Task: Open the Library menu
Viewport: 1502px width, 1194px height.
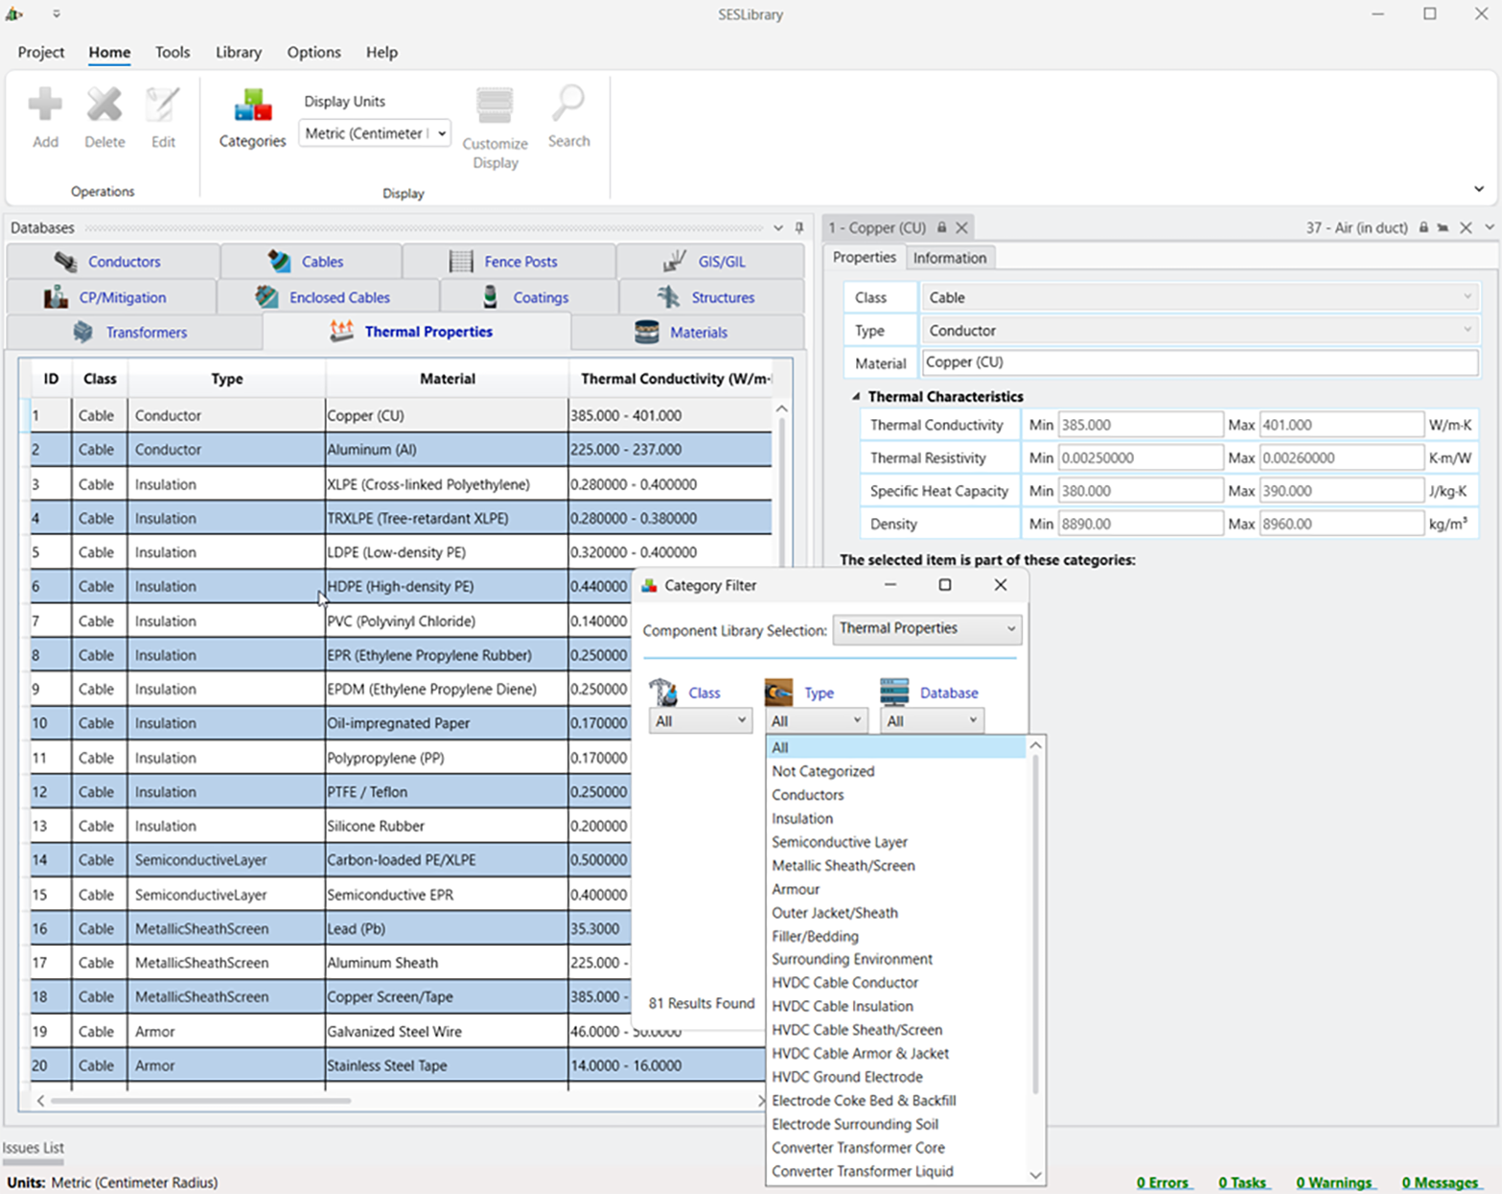Action: [x=239, y=52]
